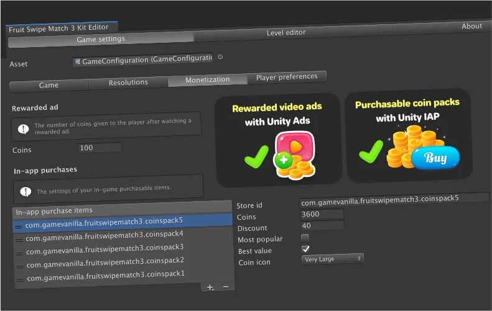Grab the drag handle of coinspack5 row
The image size is (492, 311).
point(19,227)
